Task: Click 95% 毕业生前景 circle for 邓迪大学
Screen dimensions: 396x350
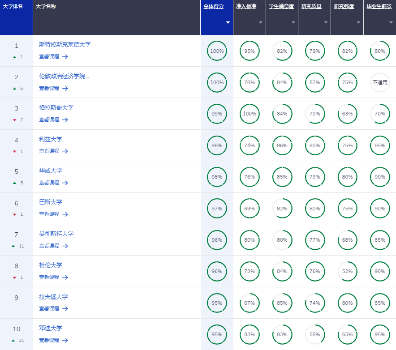Action: [380, 334]
